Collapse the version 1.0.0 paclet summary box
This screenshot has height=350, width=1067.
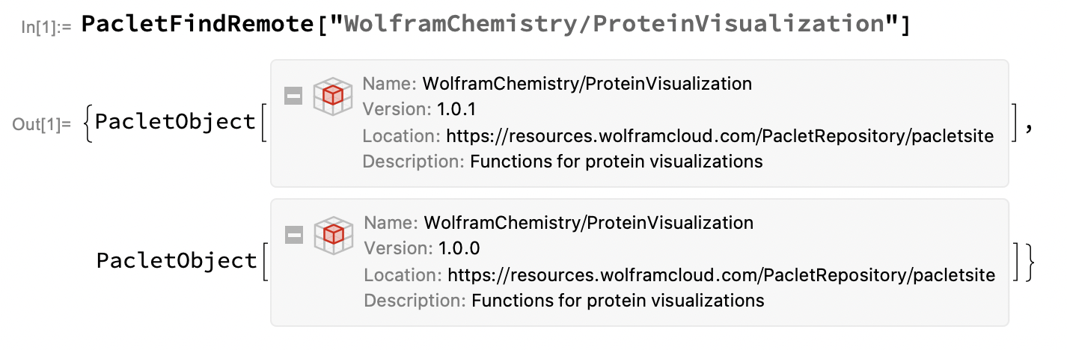click(x=294, y=236)
